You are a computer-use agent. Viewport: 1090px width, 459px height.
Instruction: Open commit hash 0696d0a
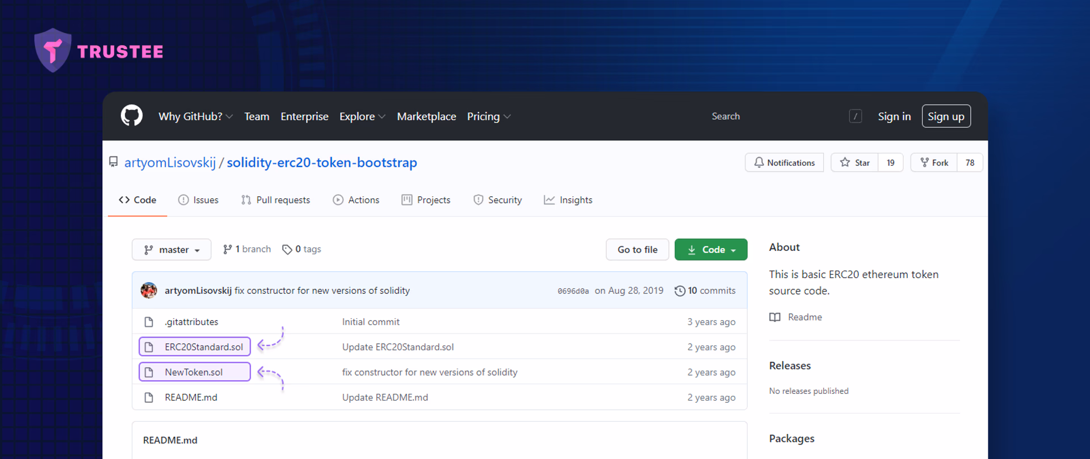tap(573, 291)
